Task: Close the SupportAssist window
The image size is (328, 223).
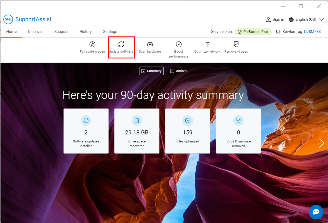Action: (319, 6)
